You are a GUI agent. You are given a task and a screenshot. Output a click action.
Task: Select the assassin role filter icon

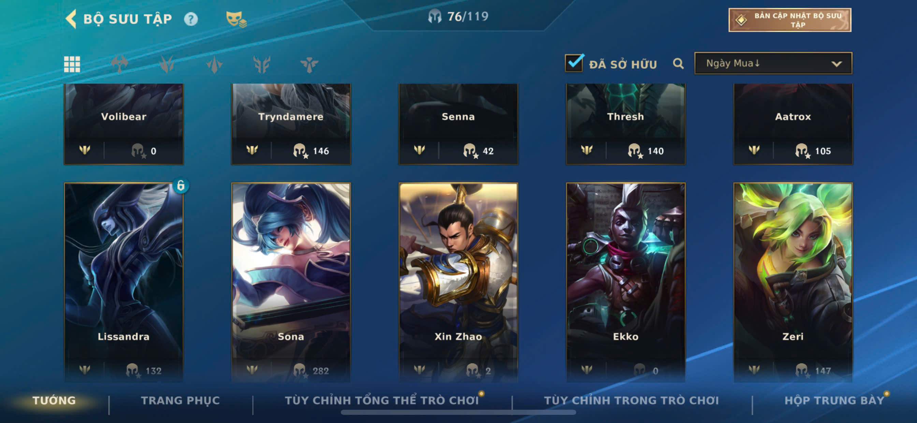point(166,64)
